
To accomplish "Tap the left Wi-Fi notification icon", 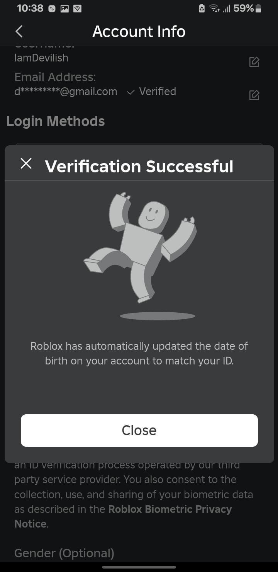I will [77, 9].
